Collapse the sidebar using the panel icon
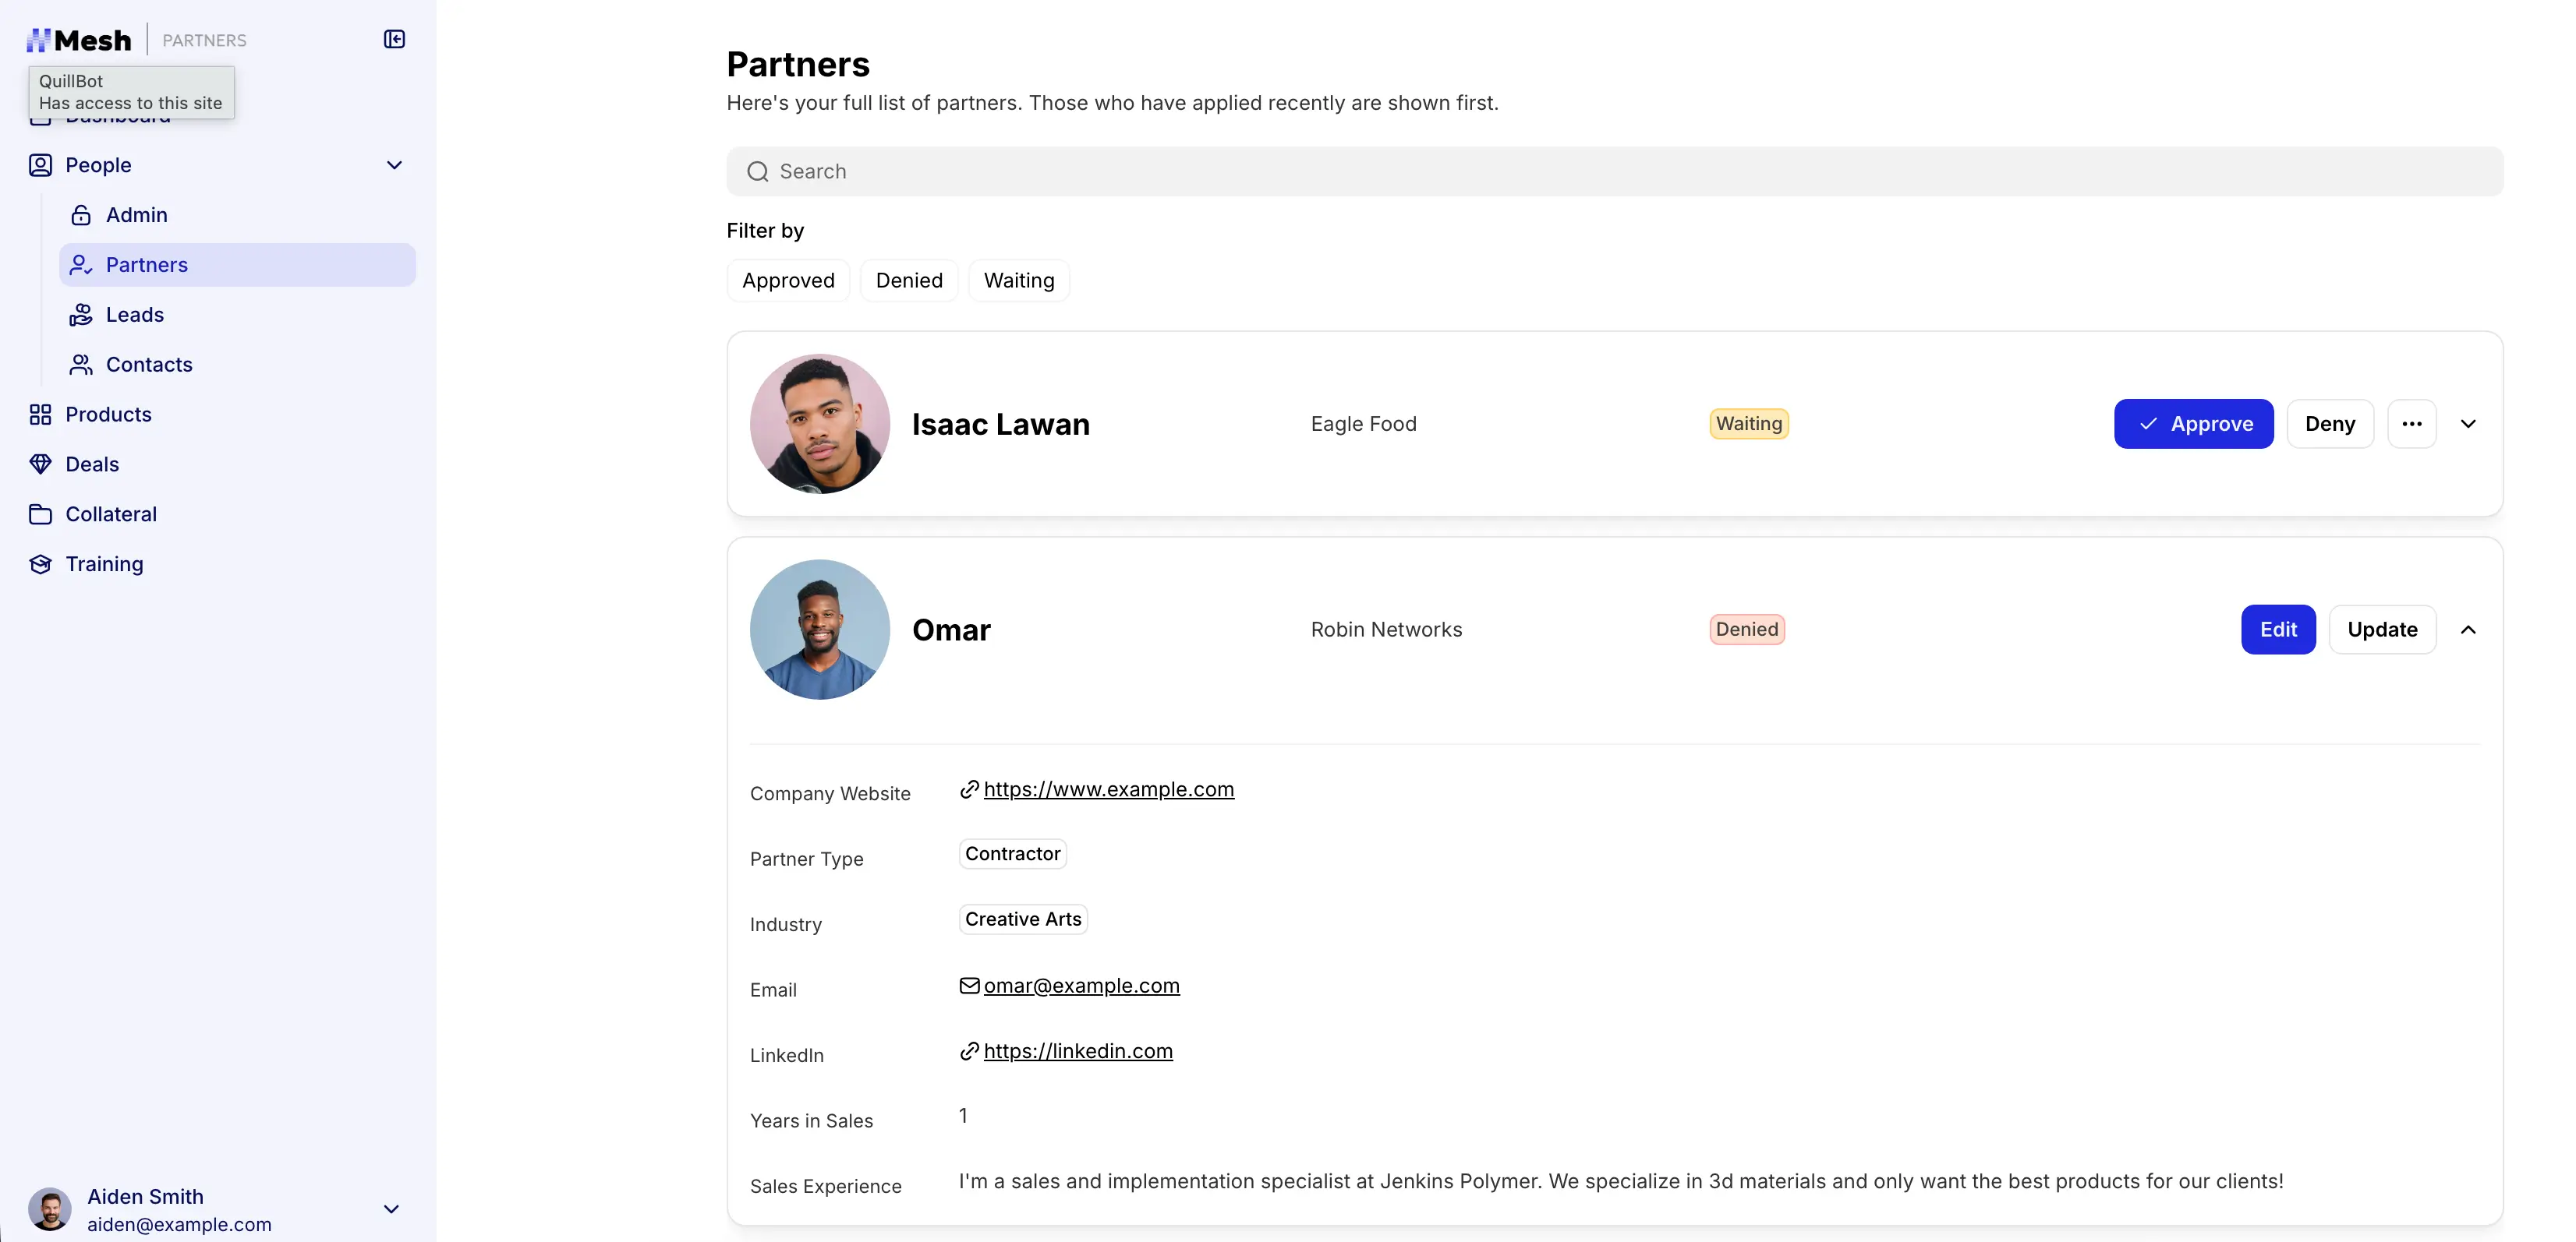This screenshot has height=1242, width=2576. click(394, 39)
